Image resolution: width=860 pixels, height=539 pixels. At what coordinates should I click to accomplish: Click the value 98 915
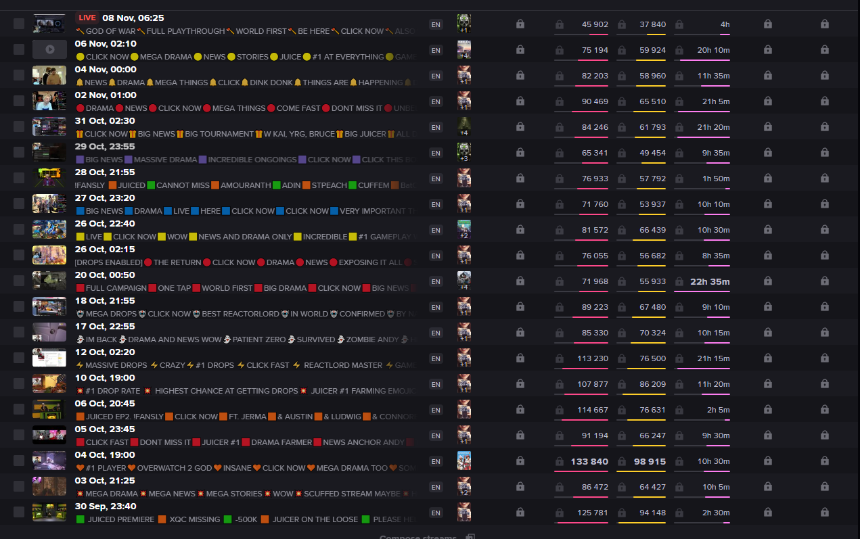650,461
